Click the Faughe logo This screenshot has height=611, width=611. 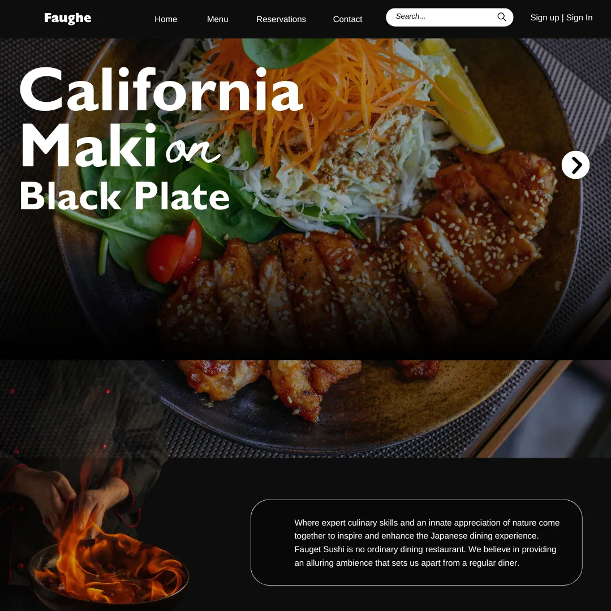(68, 18)
